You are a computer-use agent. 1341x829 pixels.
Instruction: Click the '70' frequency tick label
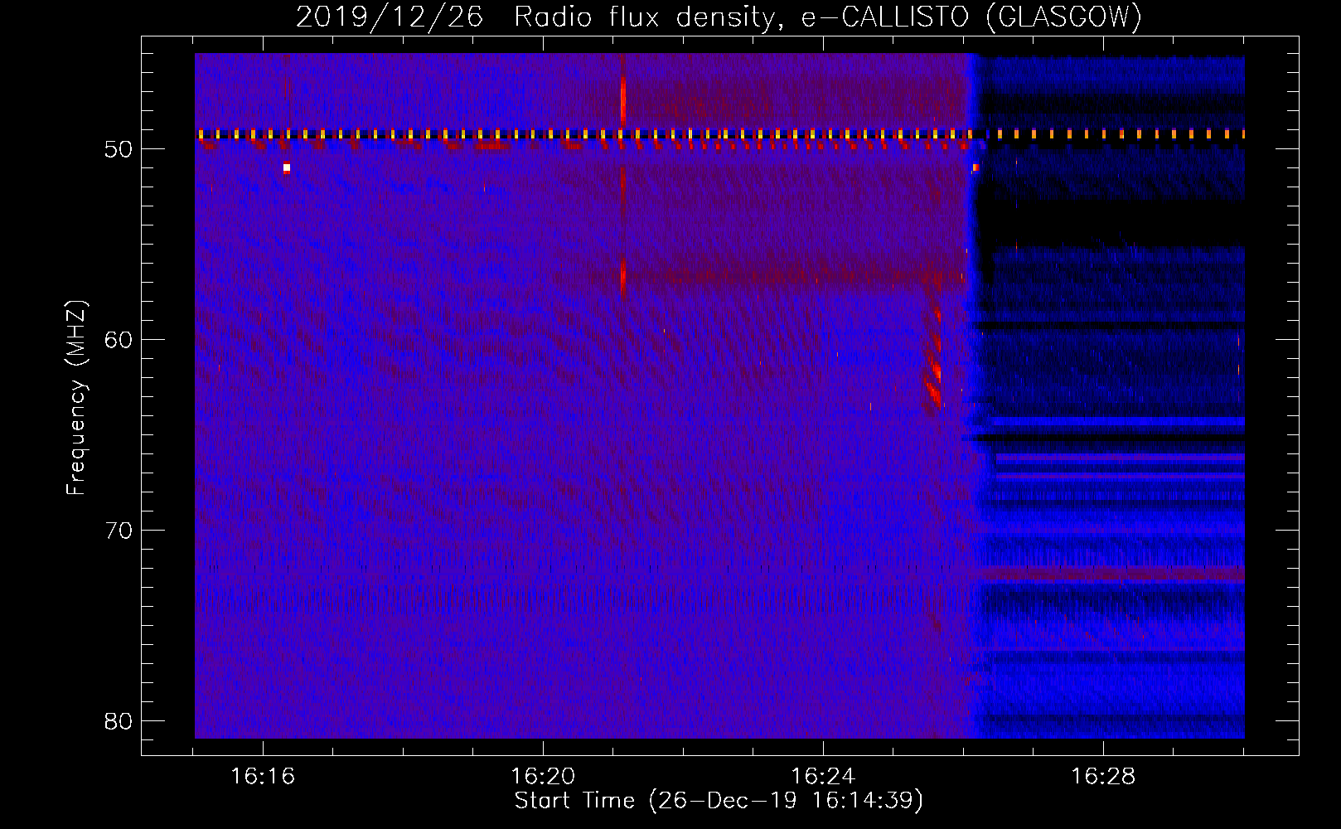[119, 531]
